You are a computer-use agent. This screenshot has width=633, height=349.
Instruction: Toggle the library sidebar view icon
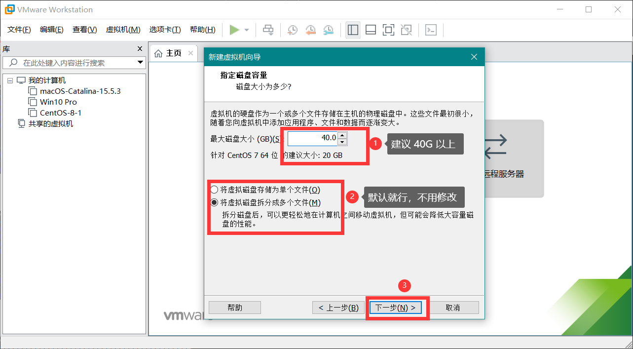(x=353, y=30)
